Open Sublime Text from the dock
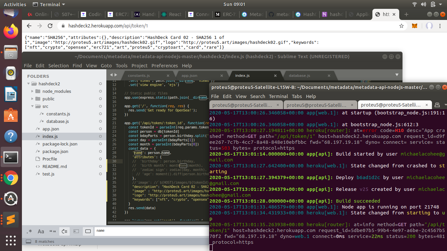The image size is (447, 251). [11, 220]
